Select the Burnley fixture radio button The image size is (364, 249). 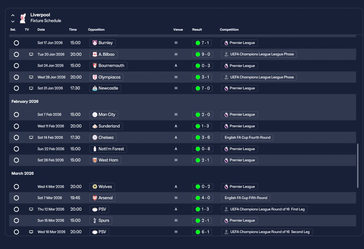point(16,43)
